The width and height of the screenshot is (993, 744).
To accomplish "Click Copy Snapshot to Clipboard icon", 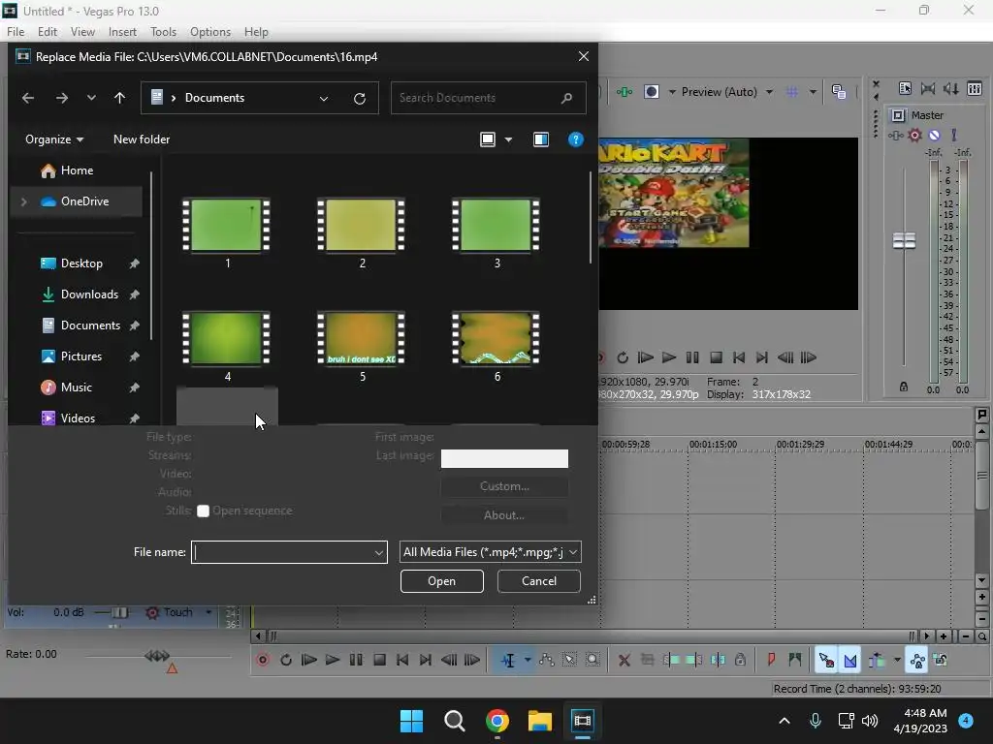I will 839,92.
